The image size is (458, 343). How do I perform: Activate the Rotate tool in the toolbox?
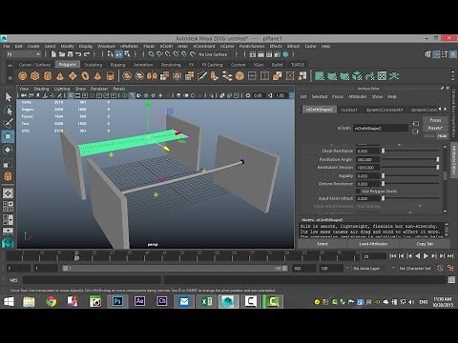[9, 150]
